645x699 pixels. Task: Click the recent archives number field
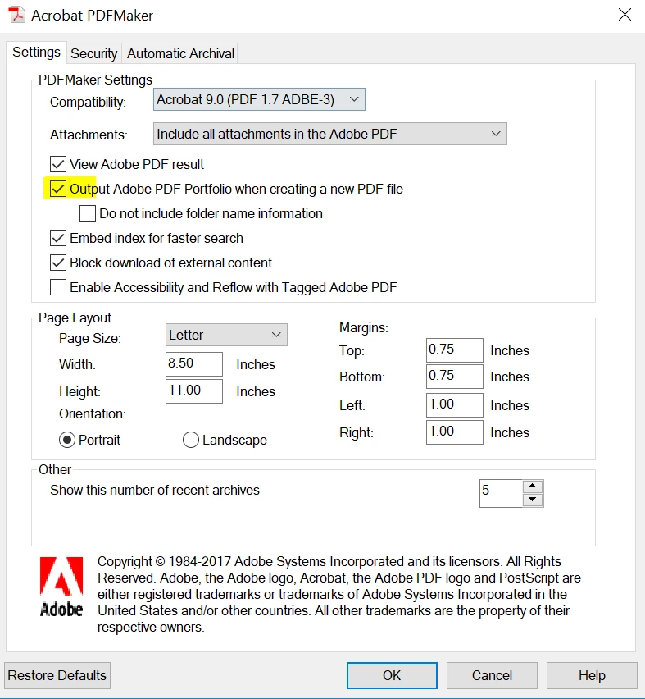(x=501, y=493)
